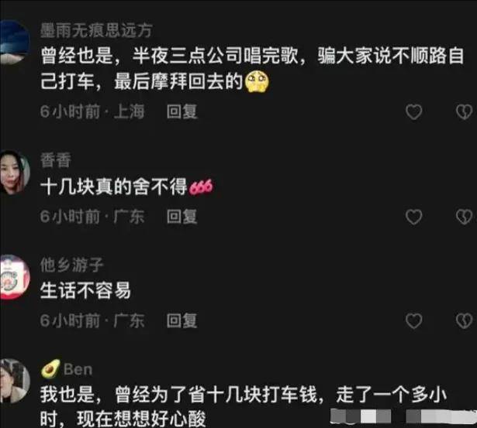This screenshot has width=477, height=428.
Task: Open Ben's profile avatar
Action: pyautogui.click(x=14, y=381)
